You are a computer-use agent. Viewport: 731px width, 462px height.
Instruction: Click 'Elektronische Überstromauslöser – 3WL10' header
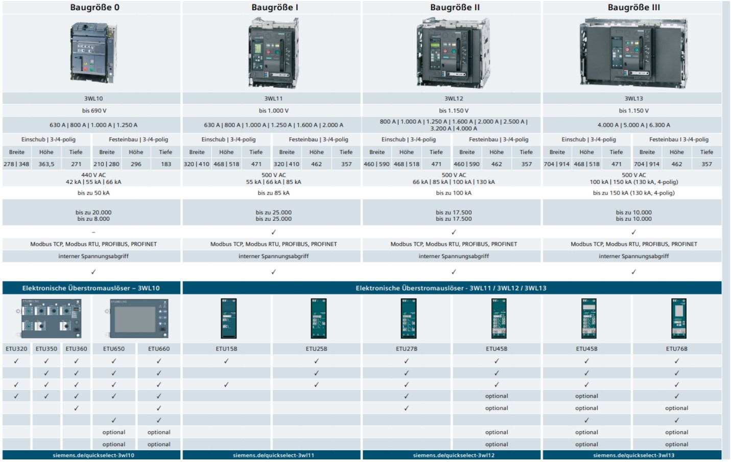click(91, 288)
